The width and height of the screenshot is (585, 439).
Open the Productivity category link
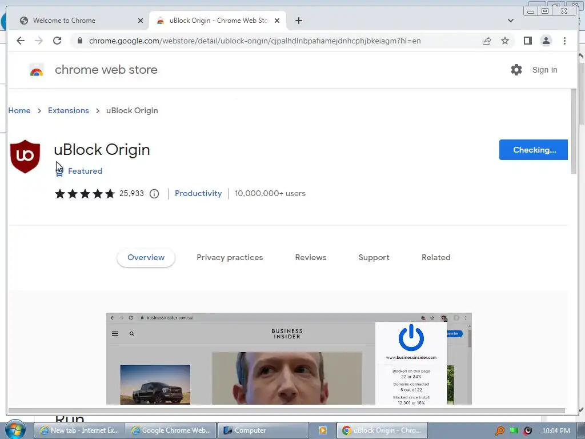[x=198, y=193]
